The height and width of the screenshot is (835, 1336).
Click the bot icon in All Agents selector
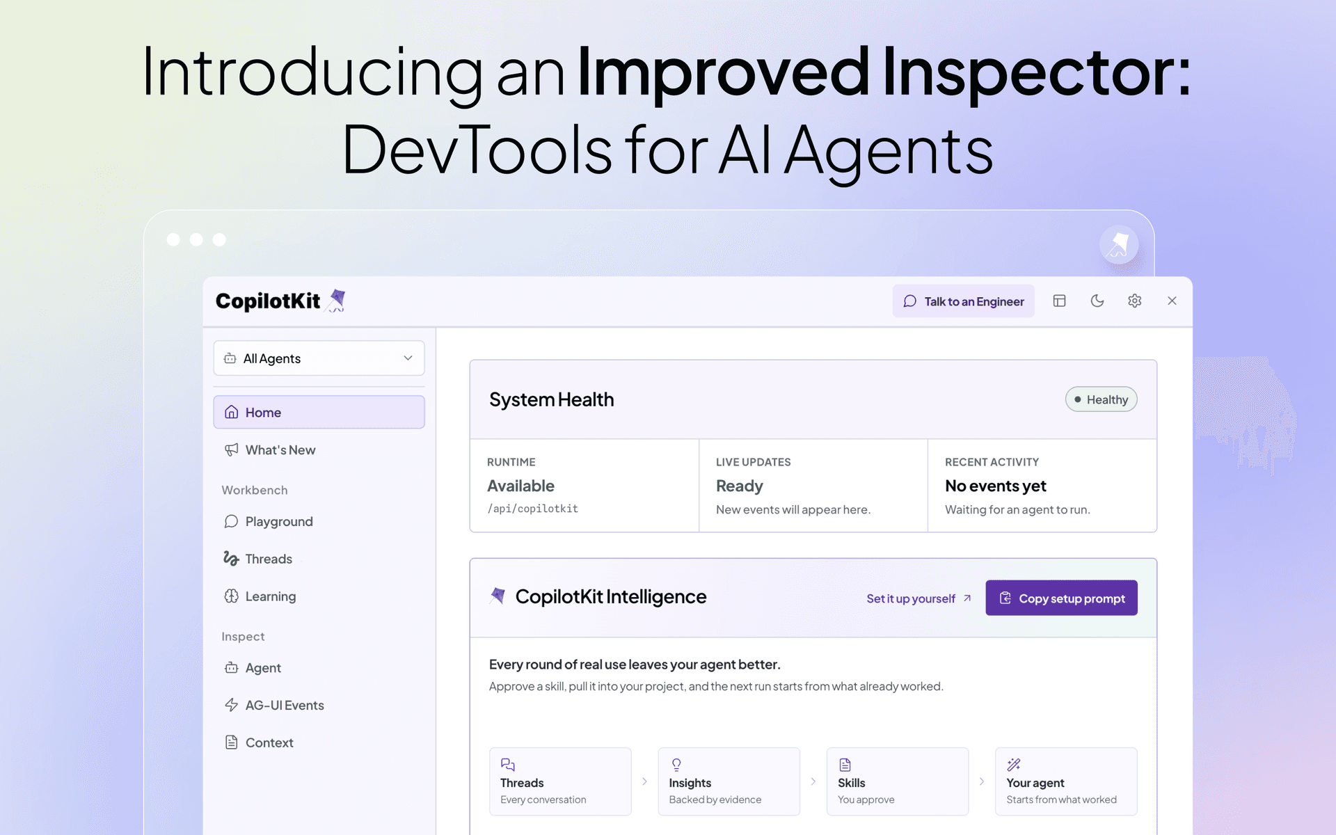(x=230, y=358)
